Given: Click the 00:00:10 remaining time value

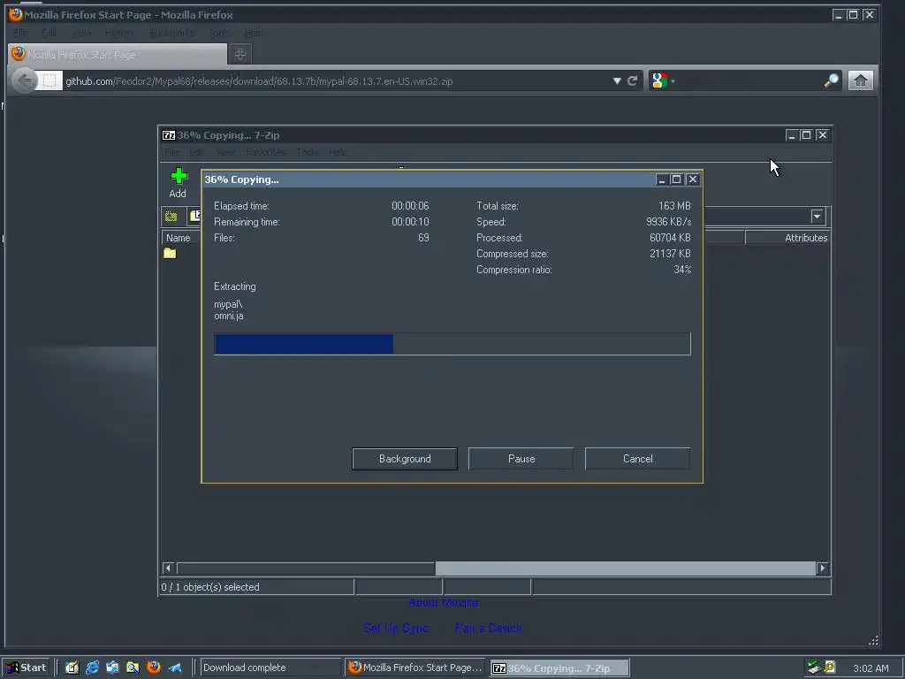Looking at the screenshot, I should coord(410,222).
